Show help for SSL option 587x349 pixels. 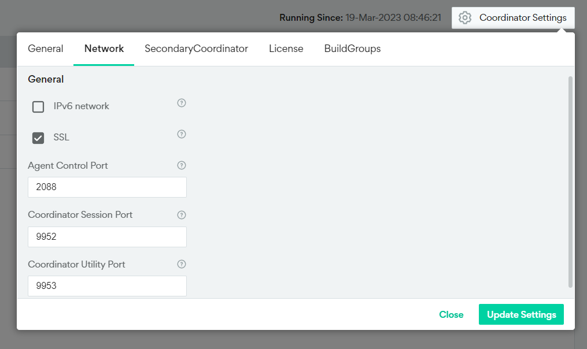point(182,134)
